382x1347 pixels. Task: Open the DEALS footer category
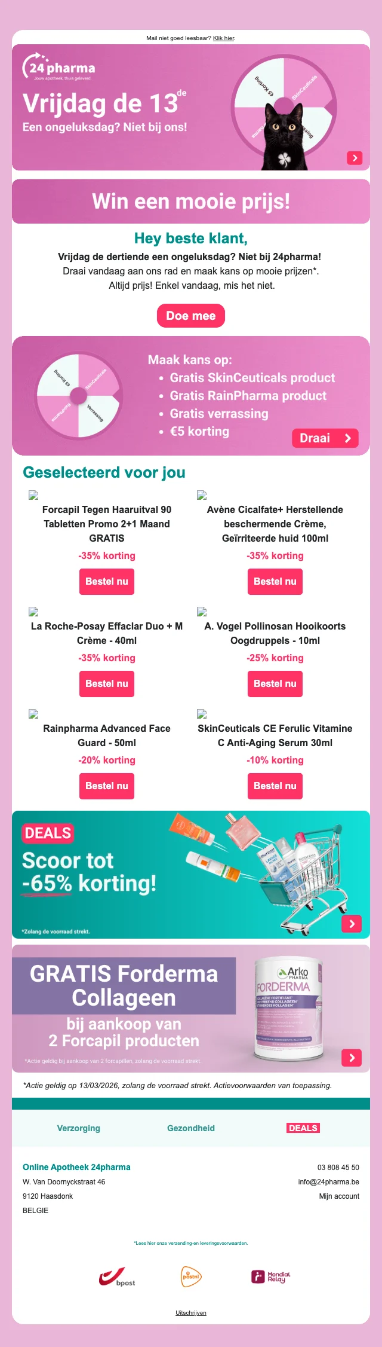coord(303,1128)
